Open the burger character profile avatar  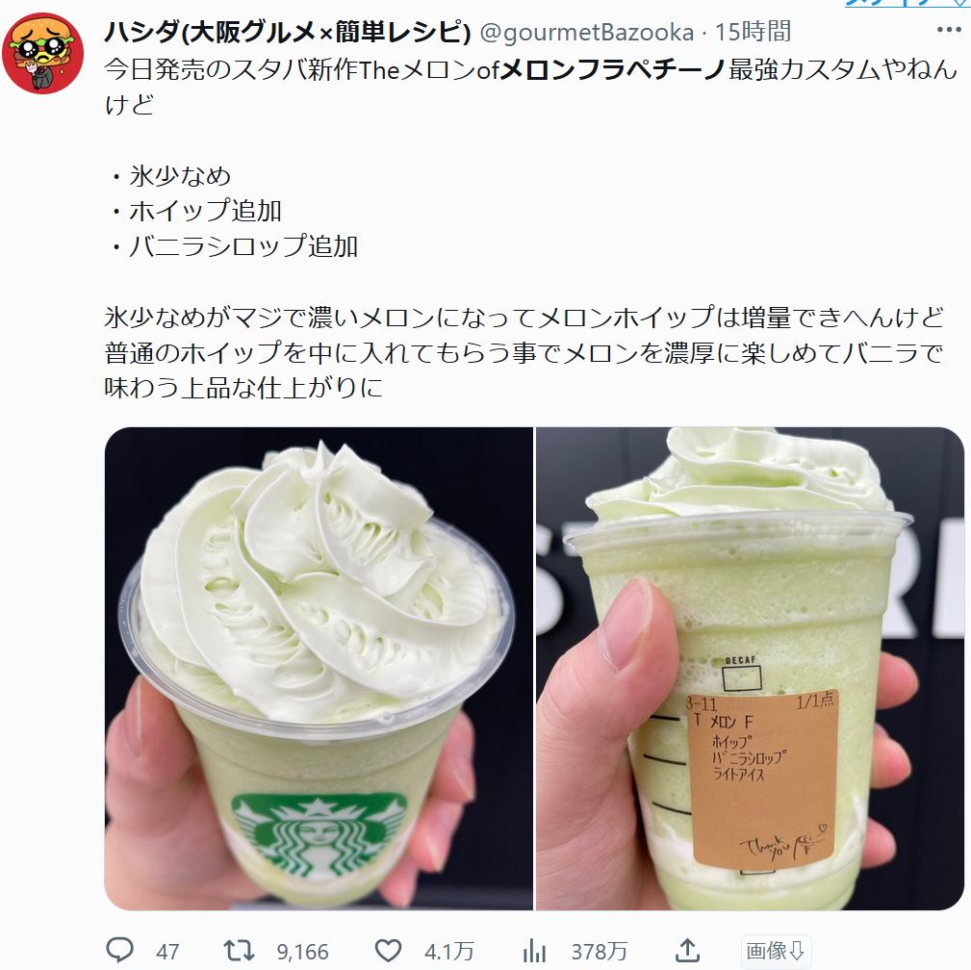pos(42,53)
